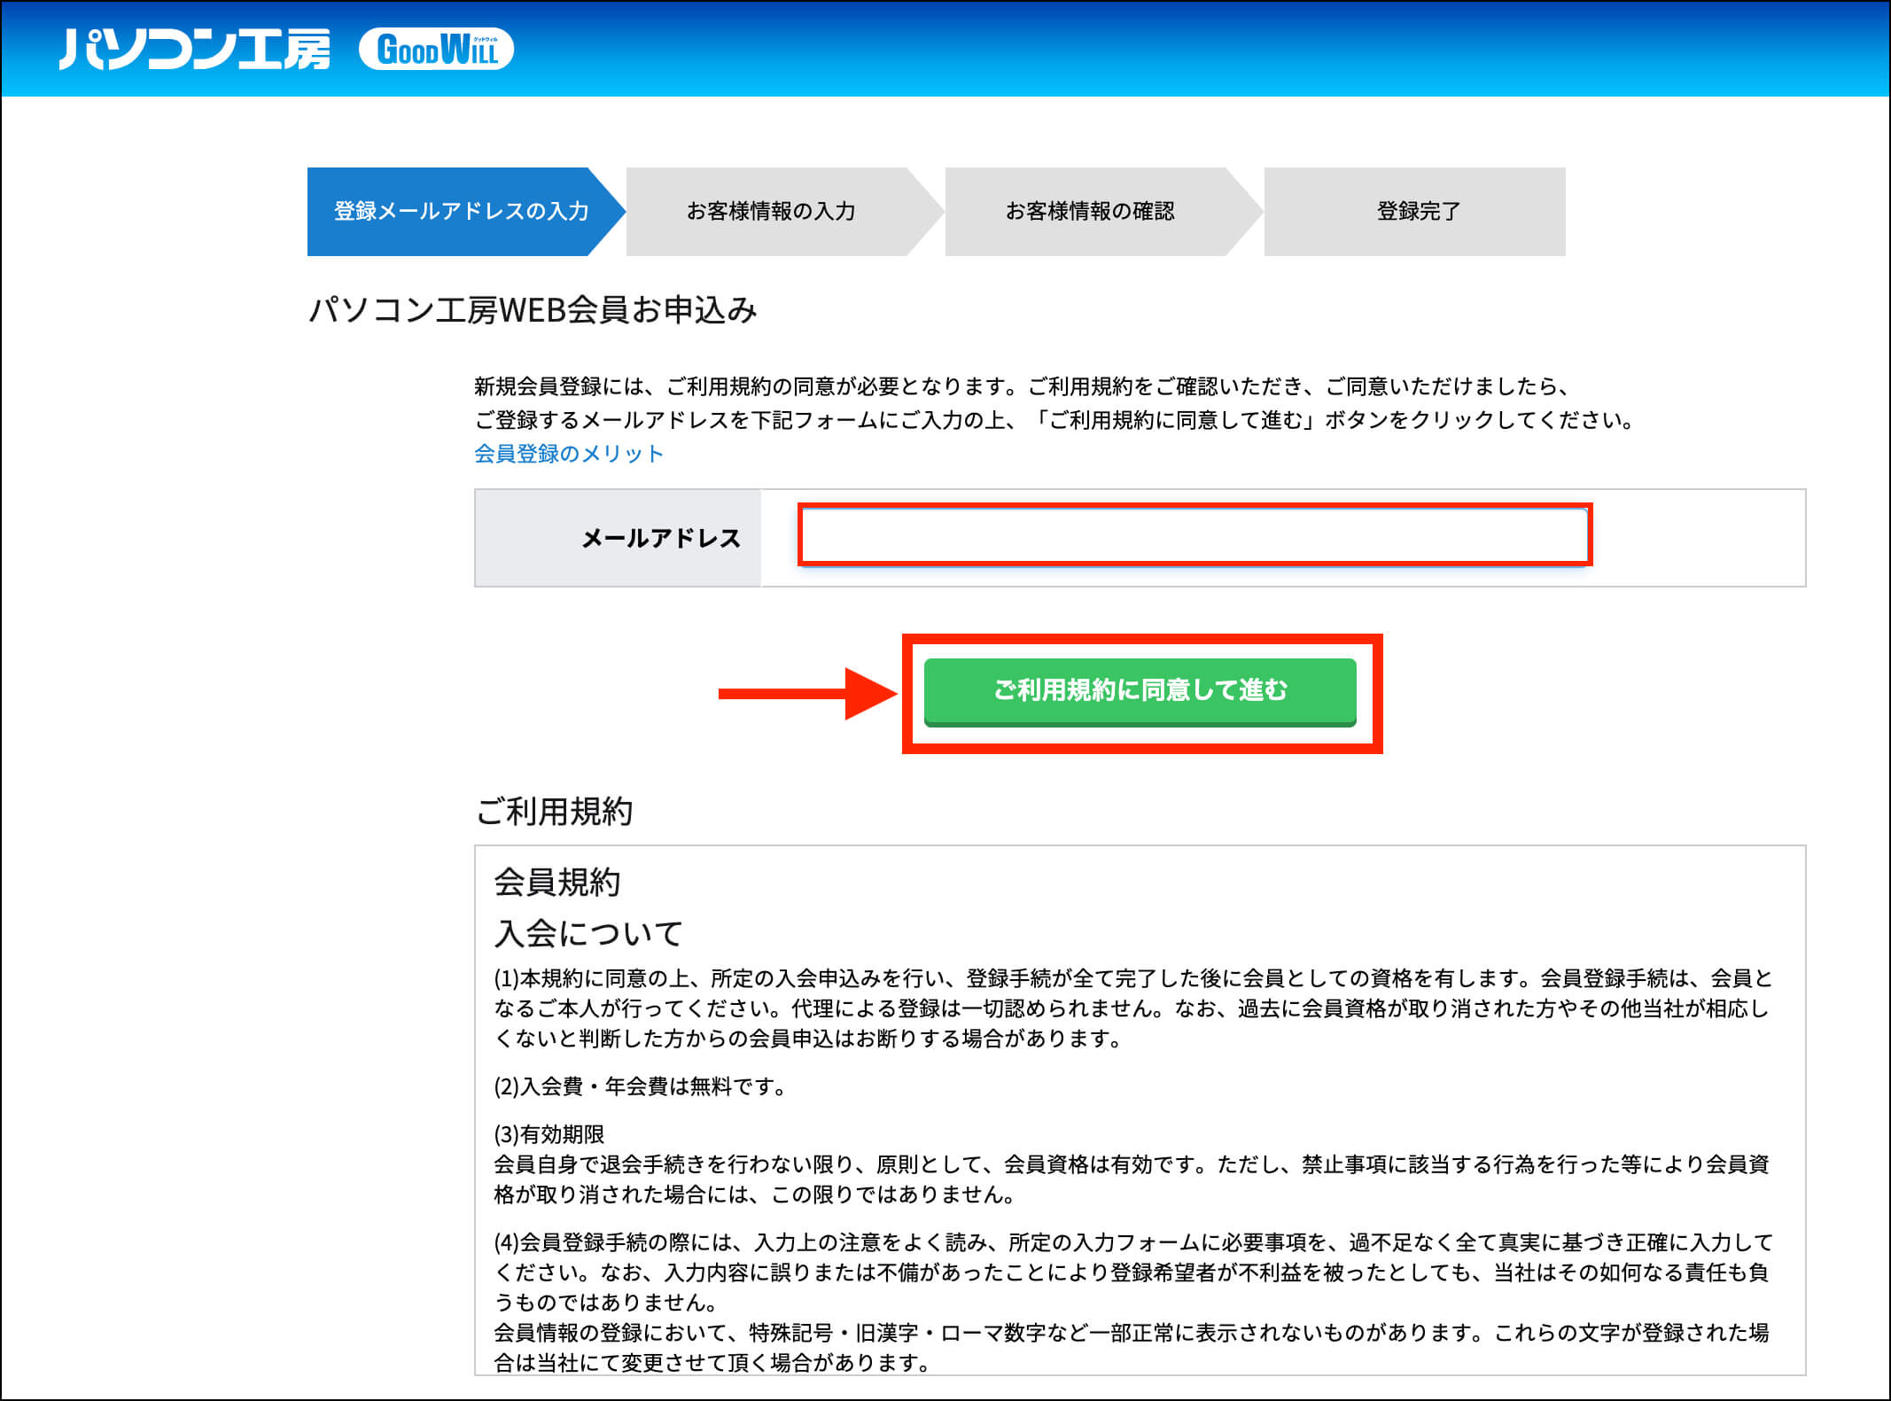1891x1401 pixels.
Task: Click the ご利用規約 section heading
Action: 554,811
